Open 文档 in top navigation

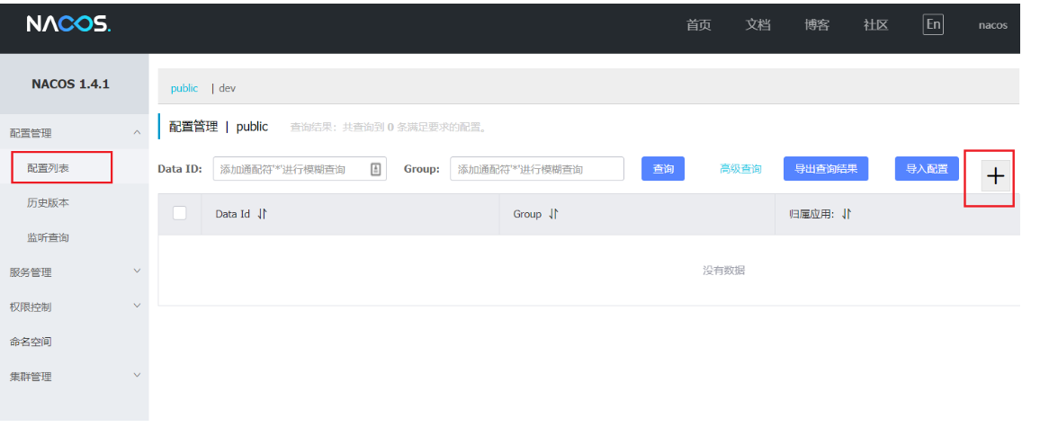[758, 25]
